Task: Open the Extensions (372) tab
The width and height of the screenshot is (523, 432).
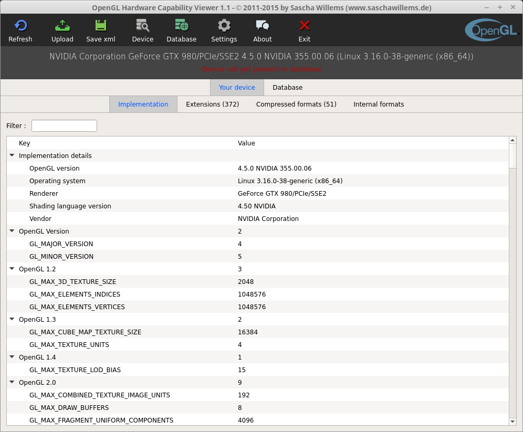Action: coord(213,104)
